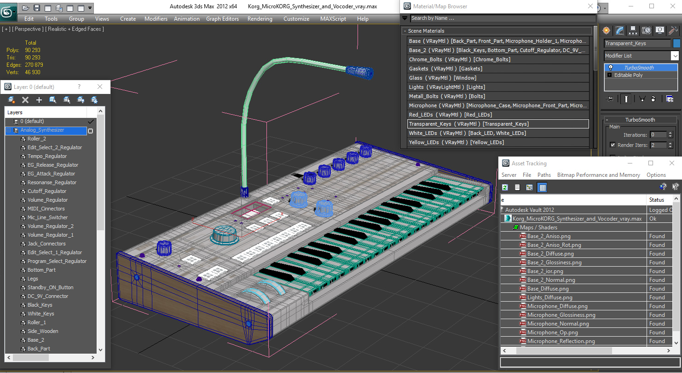Image resolution: width=682 pixels, height=373 pixels.
Task: Click Create New Layer icon in Layer dialog
Action: (12, 99)
